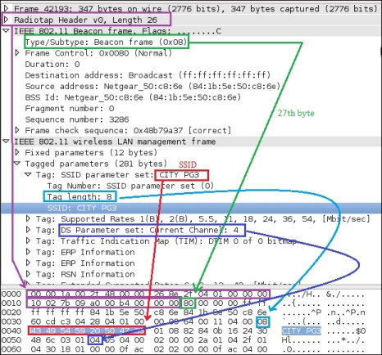This screenshot has height=355, width=382.
Task: Click hex offset 0000 in bytes pane
Action: [x=11, y=294]
